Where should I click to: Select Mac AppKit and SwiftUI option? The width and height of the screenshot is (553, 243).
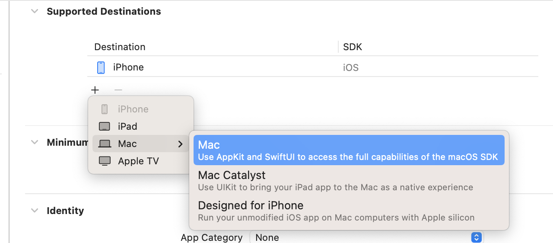[x=349, y=150]
